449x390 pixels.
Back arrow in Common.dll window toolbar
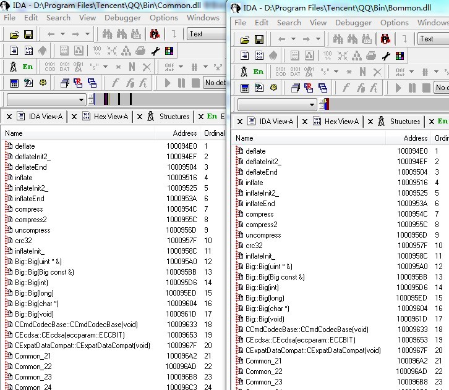(x=51, y=35)
